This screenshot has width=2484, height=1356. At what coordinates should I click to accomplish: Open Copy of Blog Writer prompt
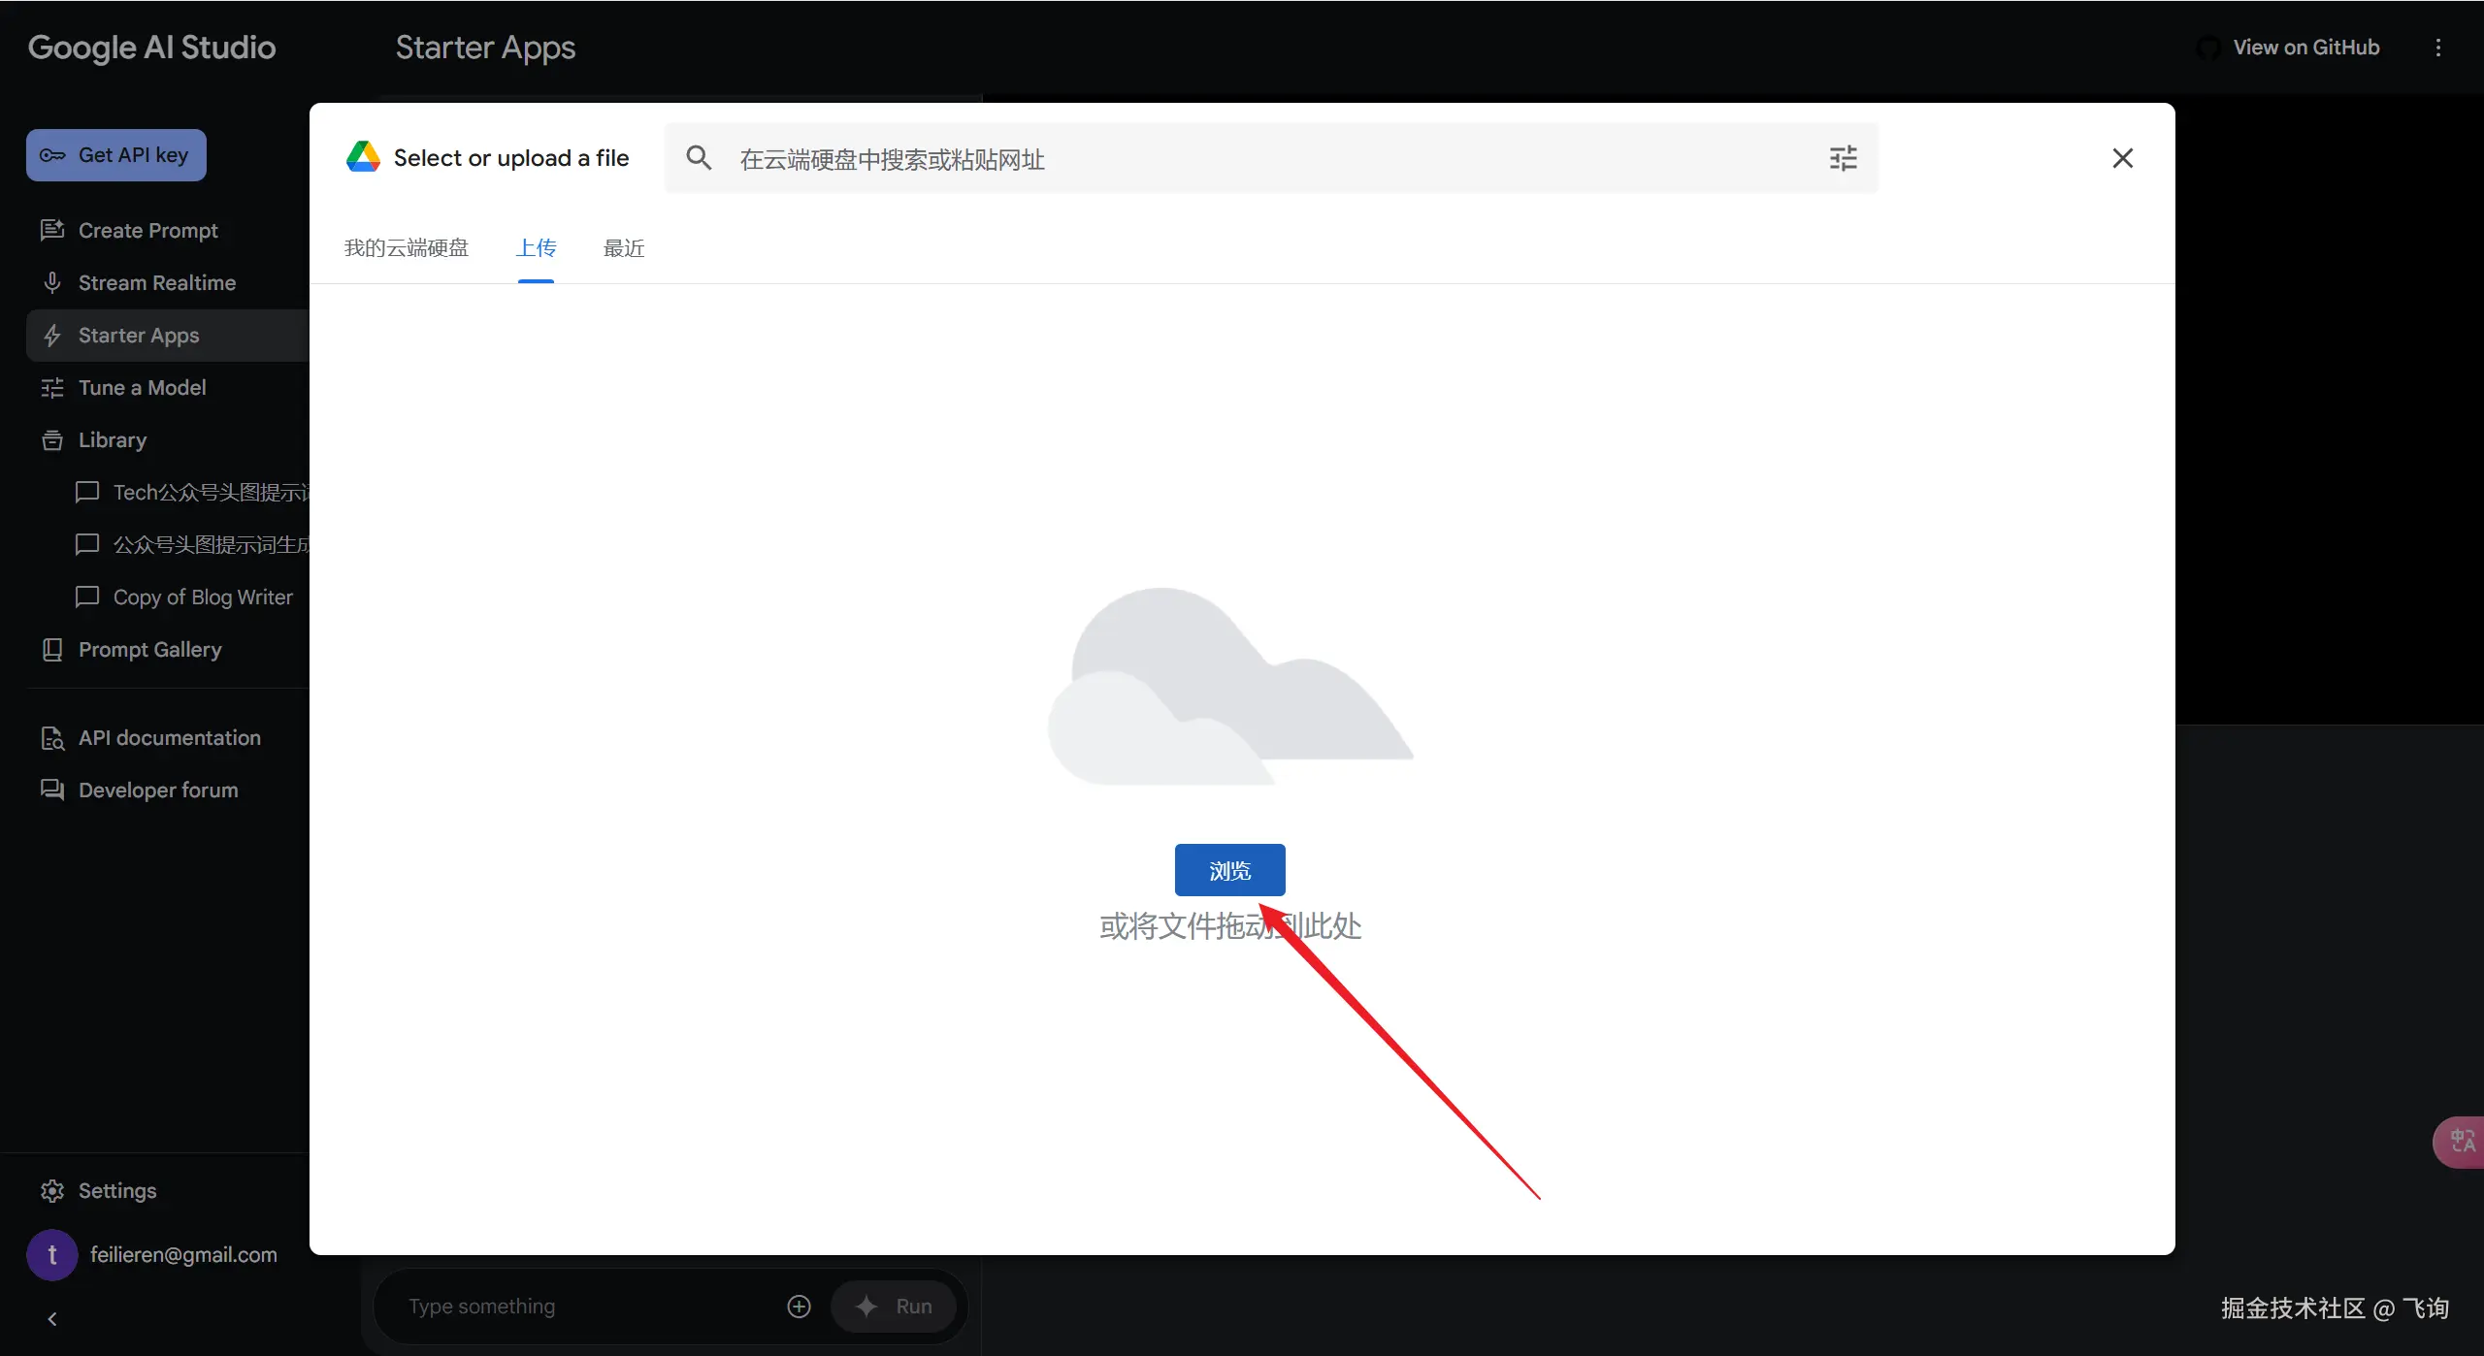202,597
